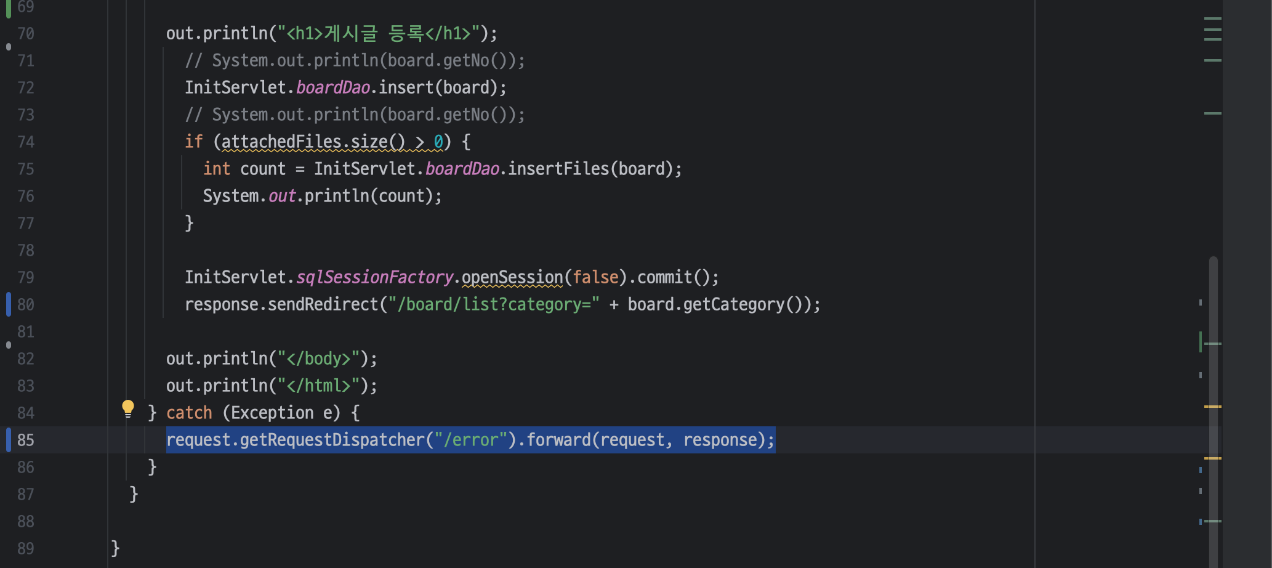Click the "/board/list?category=" string
This screenshot has width=1272, height=568.
(x=494, y=304)
